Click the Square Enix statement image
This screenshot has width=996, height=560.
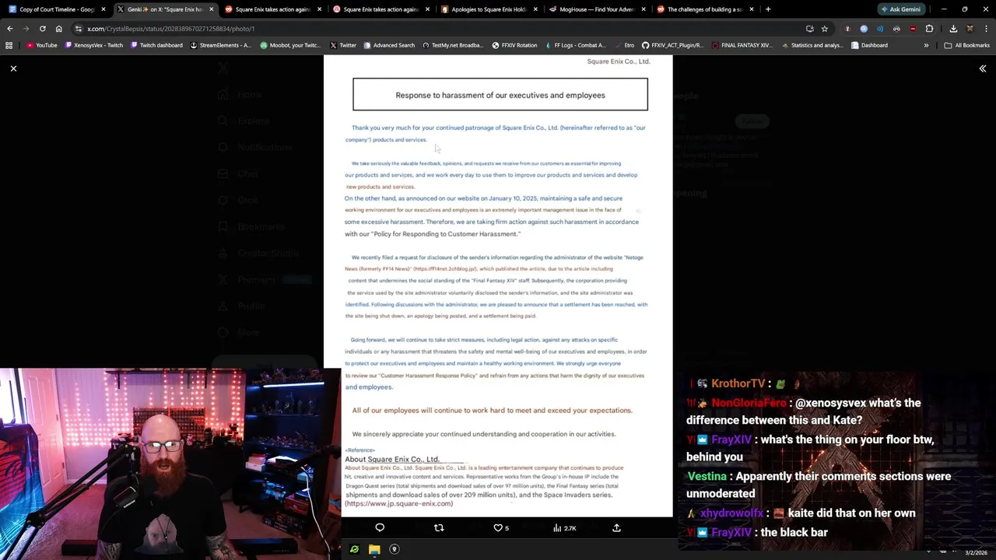point(498,285)
